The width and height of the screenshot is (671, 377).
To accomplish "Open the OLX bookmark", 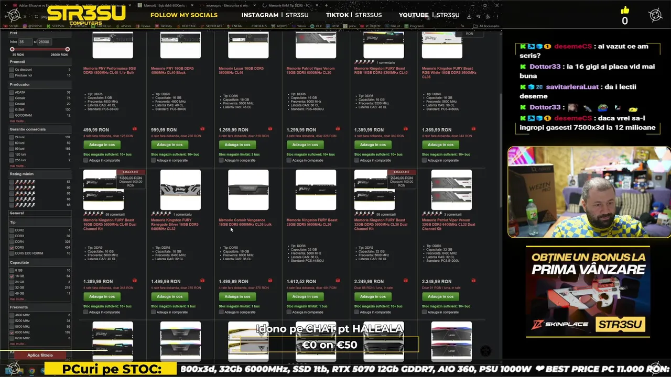I will pos(317,26).
